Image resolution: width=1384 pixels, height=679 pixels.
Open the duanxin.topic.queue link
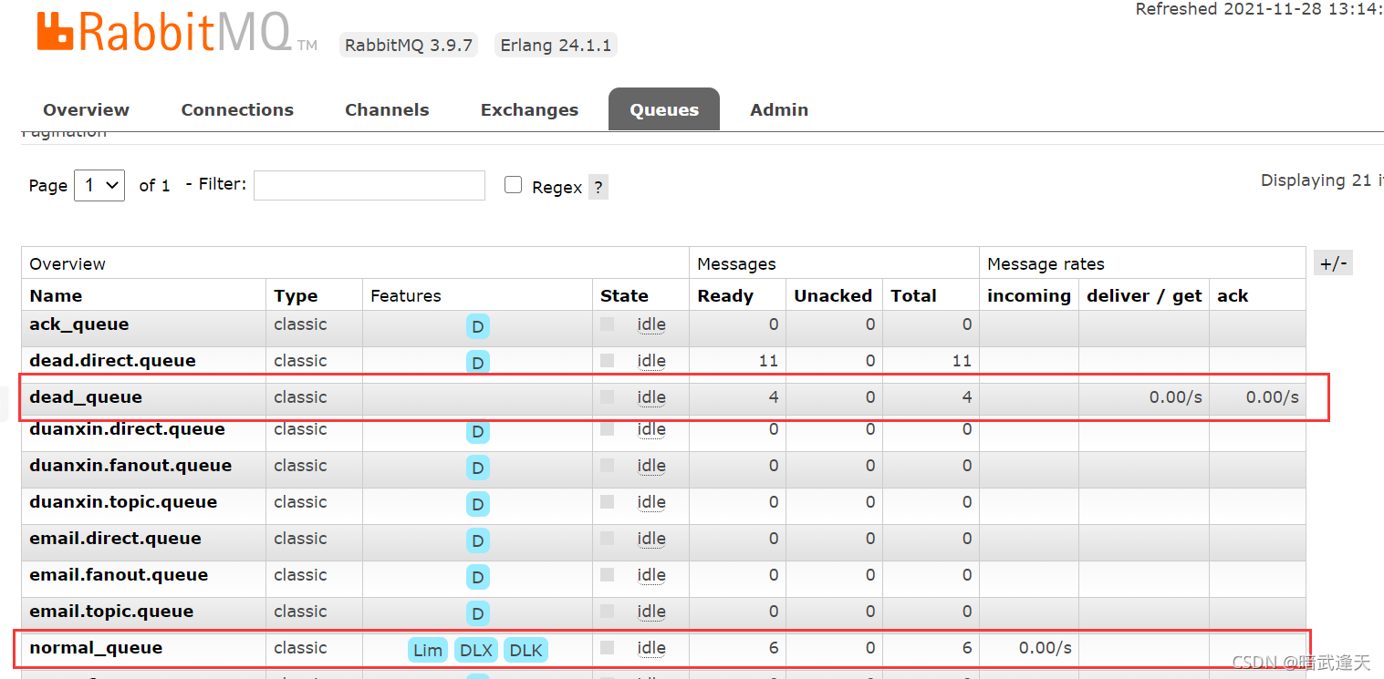[123, 502]
